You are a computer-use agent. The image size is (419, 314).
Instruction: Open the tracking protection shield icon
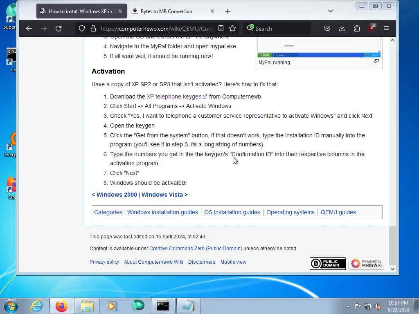point(82,28)
